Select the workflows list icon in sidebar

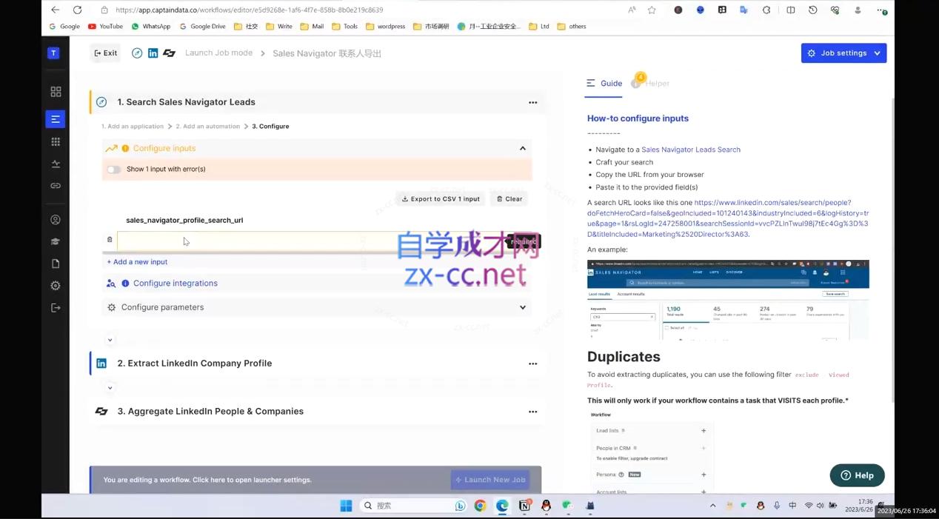(56, 119)
